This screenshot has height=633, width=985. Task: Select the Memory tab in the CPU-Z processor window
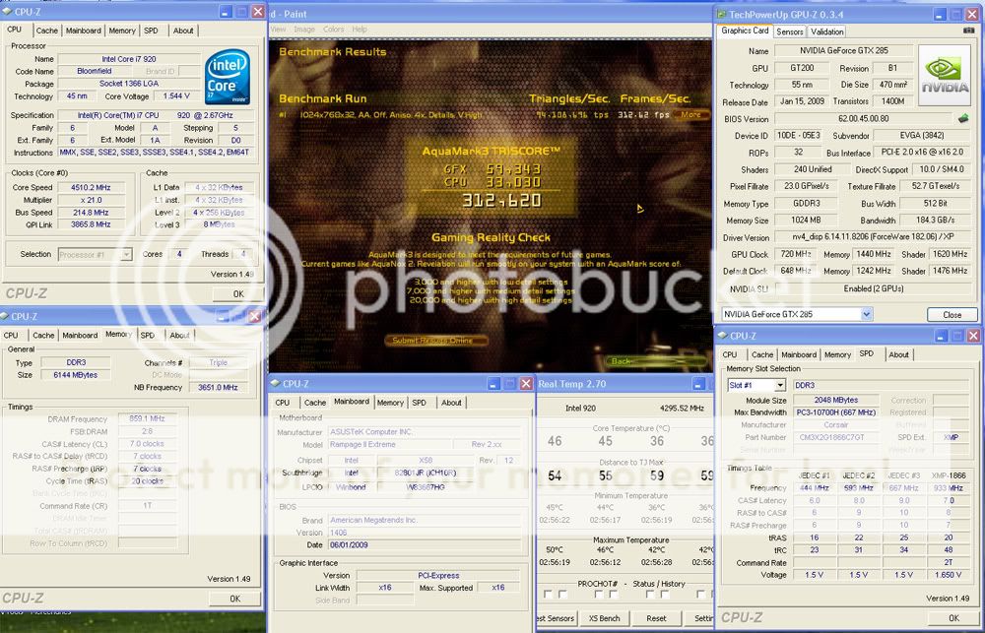point(122,31)
